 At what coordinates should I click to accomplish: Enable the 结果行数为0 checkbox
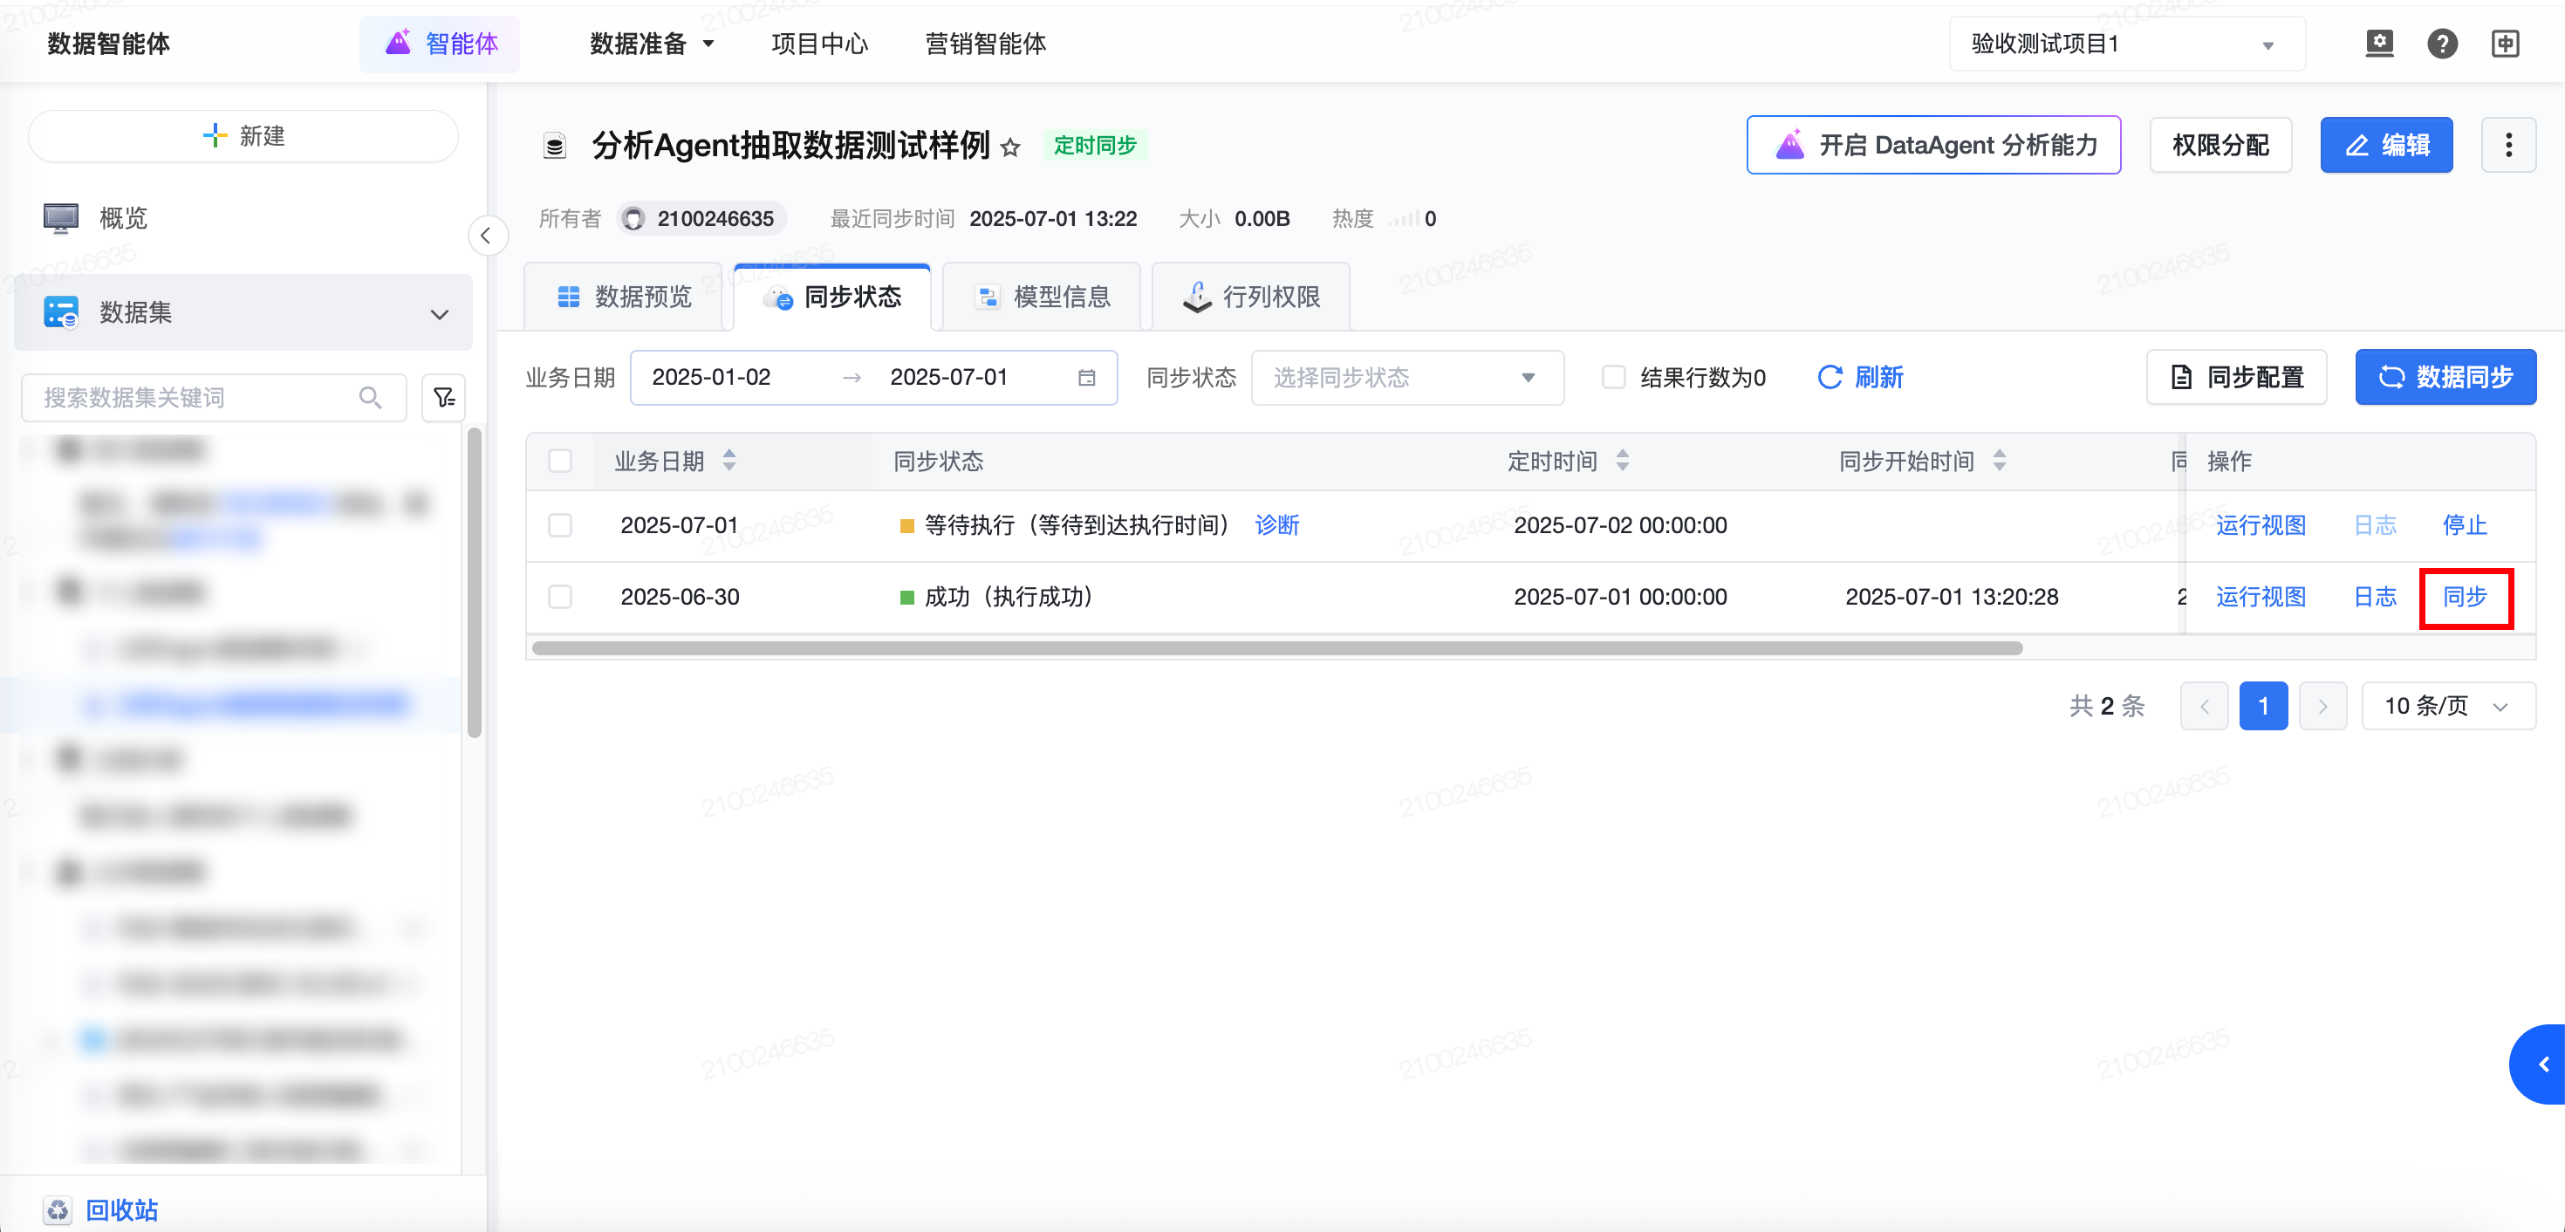tap(1613, 378)
